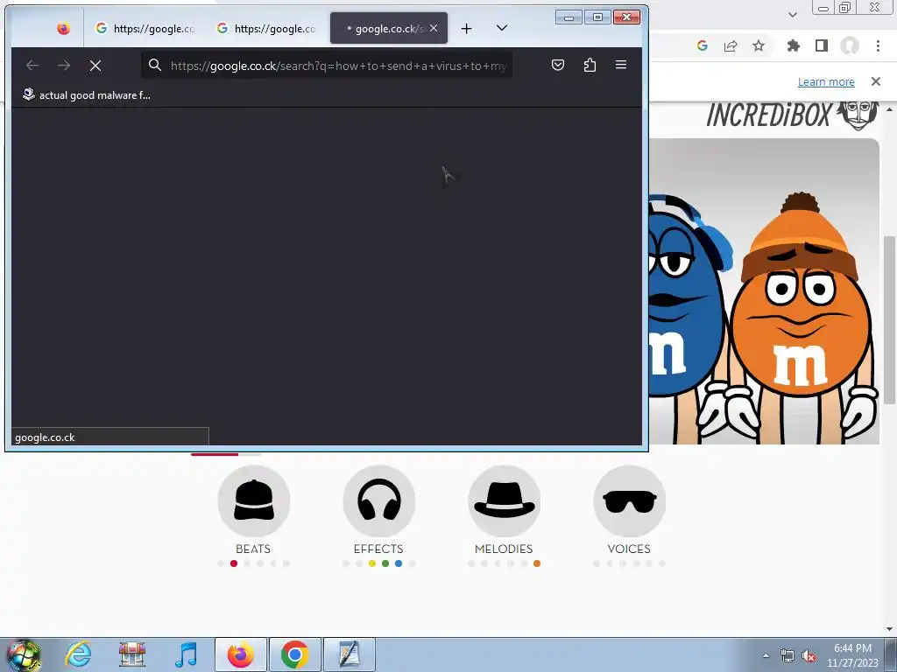This screenshot has height=672, width=897.
Task: Click the green dot under Effects
Action: [x=385, y=563]
